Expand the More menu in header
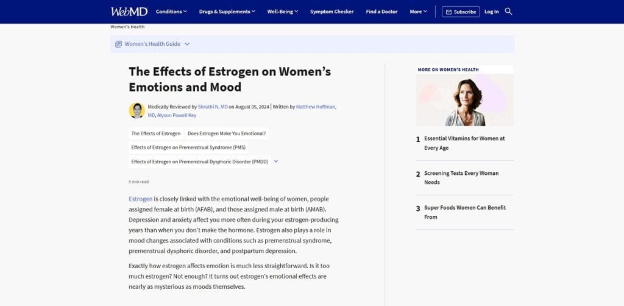The image size is (624, 306). [x=418, y=12]
